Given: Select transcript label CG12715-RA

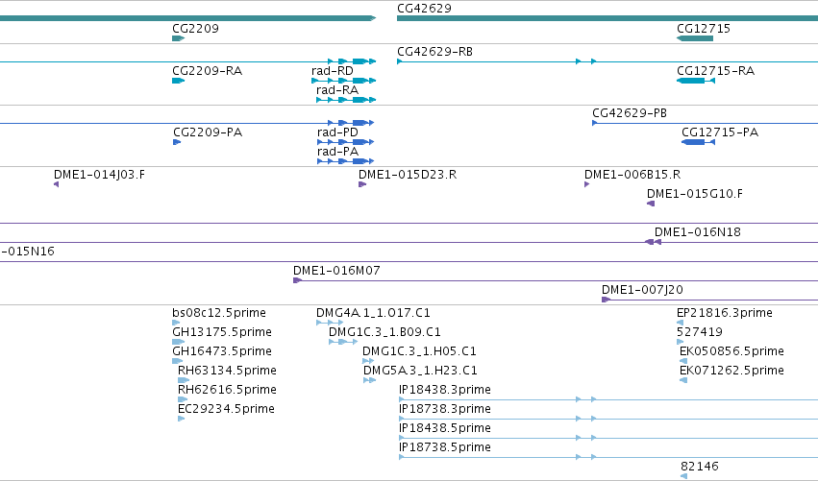Looking at the screenshot, I should (x=715, y=71).
